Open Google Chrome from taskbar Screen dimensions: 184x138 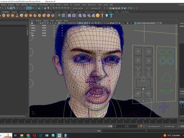[x=28, y=135]
